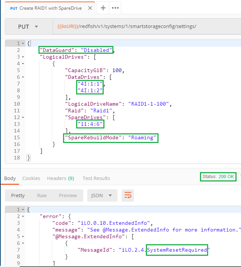Switch to the response Body tab
Viewport: 241px width, 267px height.
[10, 178]
